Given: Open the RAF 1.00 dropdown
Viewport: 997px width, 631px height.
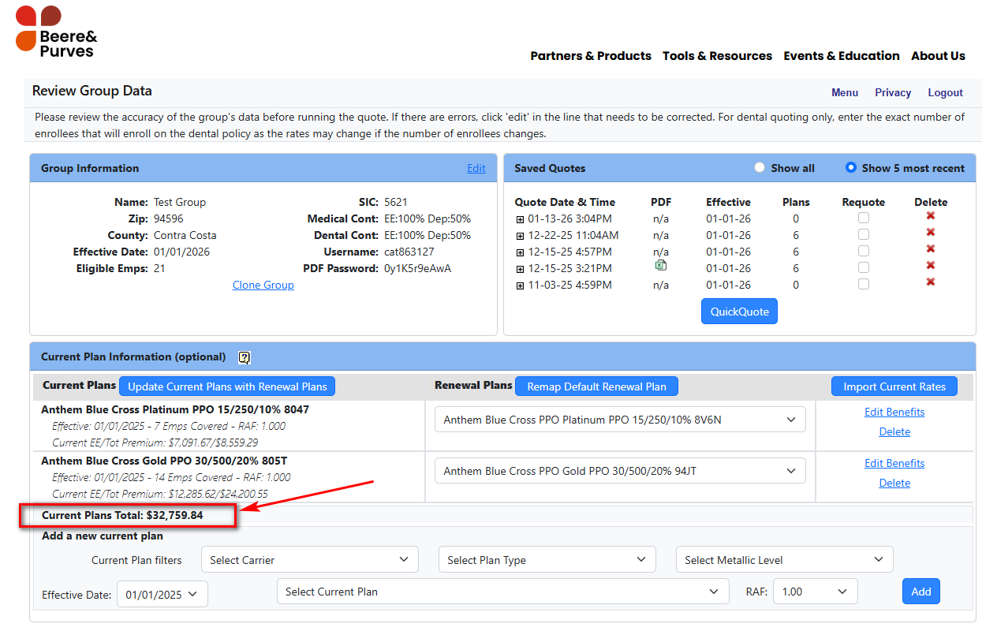Looking at the screenshot, I should coord(815,592).
